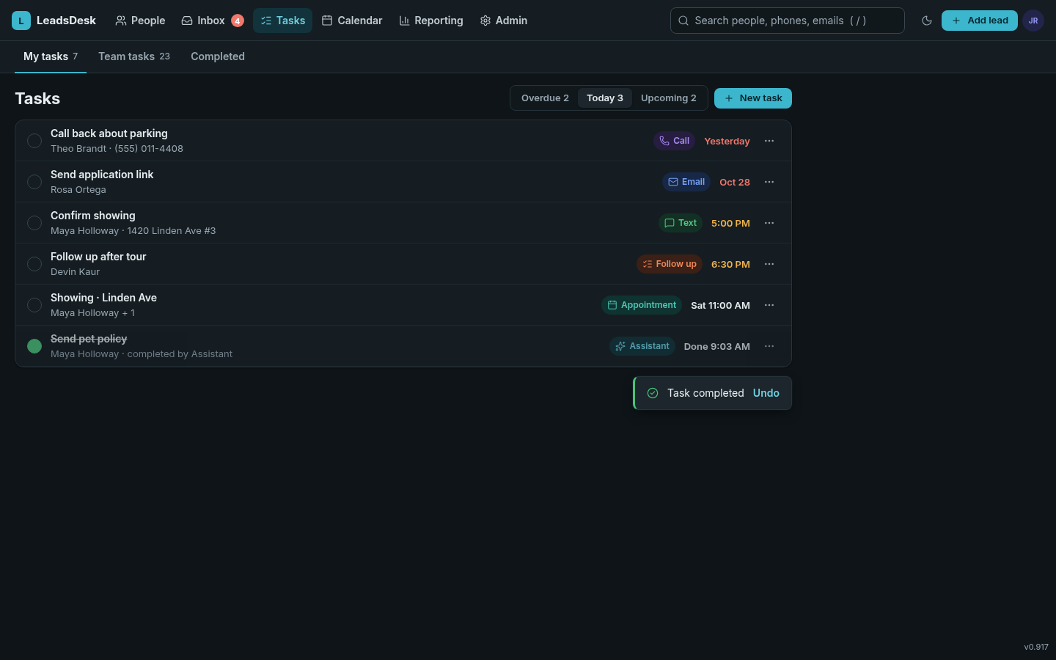Click the struck-through Send pet policy title
1056x660 pixels.
tap(89, 339)
